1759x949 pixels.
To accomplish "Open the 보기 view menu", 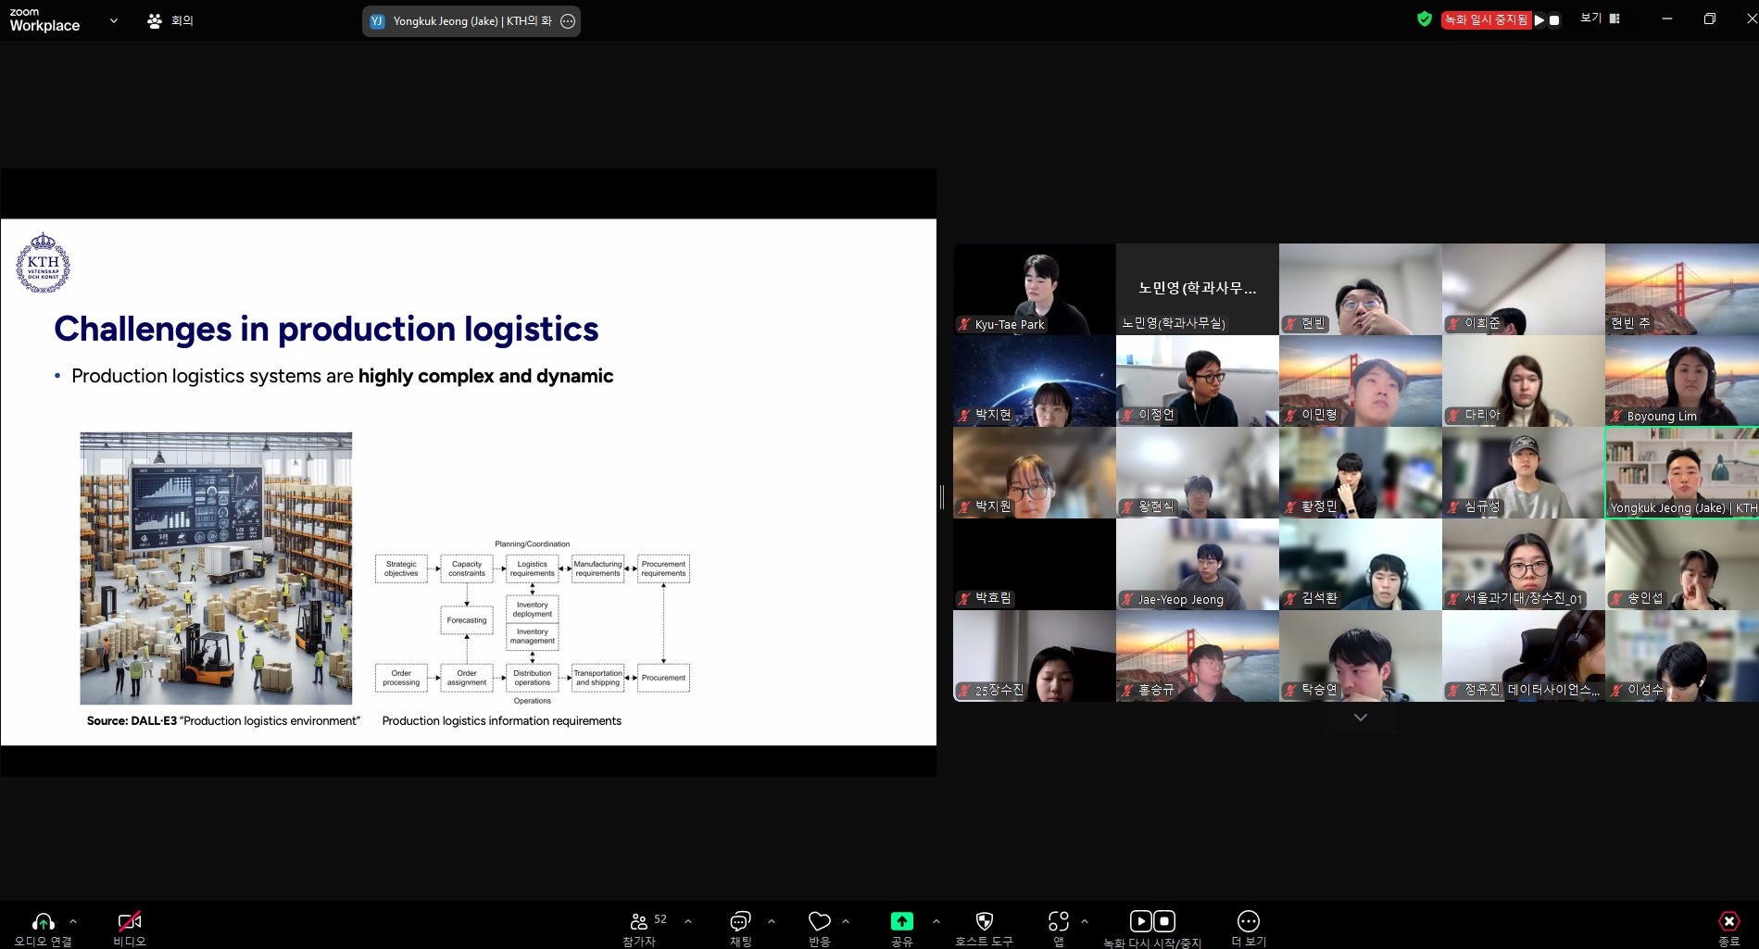I will 1600,19.
